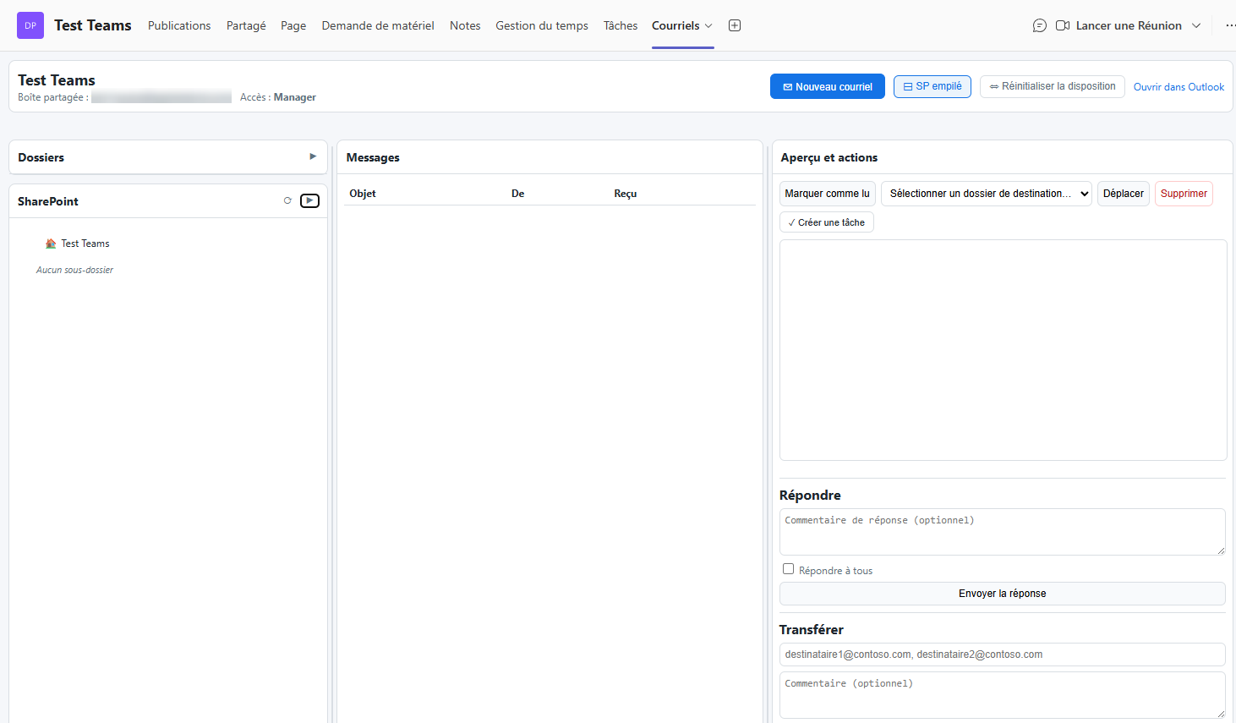This screenshot has height=723, width=1236.
Task: Click the transfer Commentaire optionnel field
Action: [1003, 695]
